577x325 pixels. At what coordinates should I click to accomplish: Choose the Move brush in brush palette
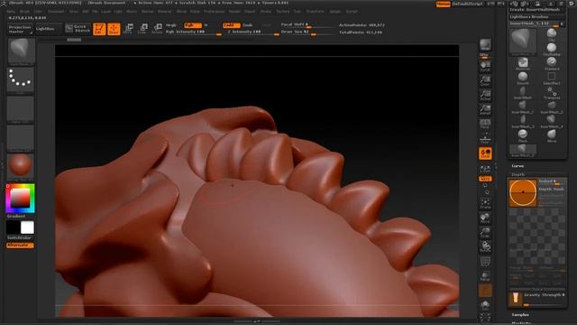pos(551,135)
